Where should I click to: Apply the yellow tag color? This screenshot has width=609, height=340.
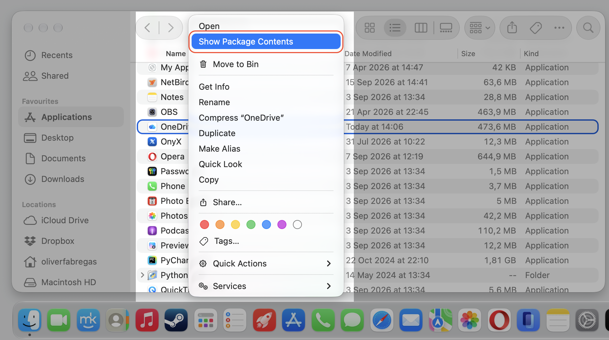pos(235,225)
